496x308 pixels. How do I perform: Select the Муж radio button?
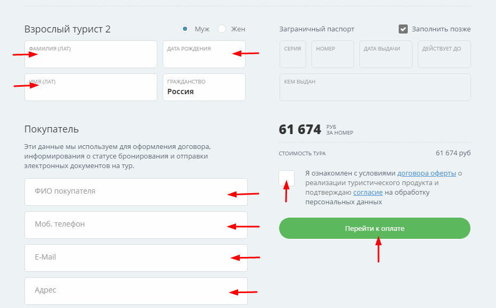[x=185, y=29]
